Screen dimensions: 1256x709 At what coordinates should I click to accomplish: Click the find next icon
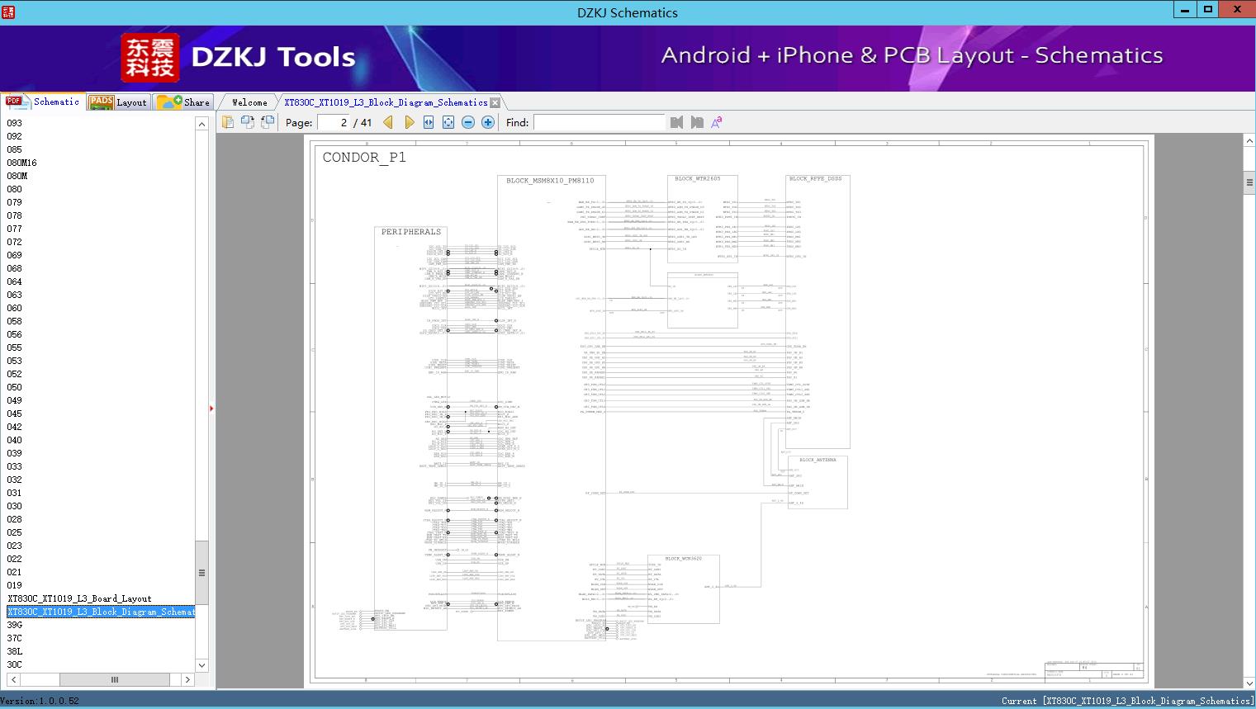point(697,122)
